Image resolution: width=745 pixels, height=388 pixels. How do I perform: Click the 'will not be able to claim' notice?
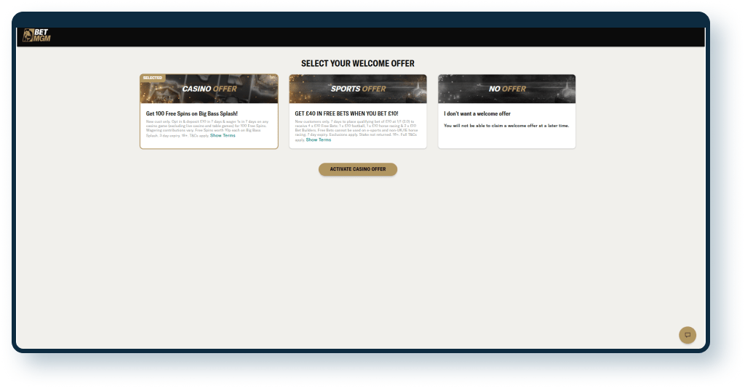coord(506,126)
